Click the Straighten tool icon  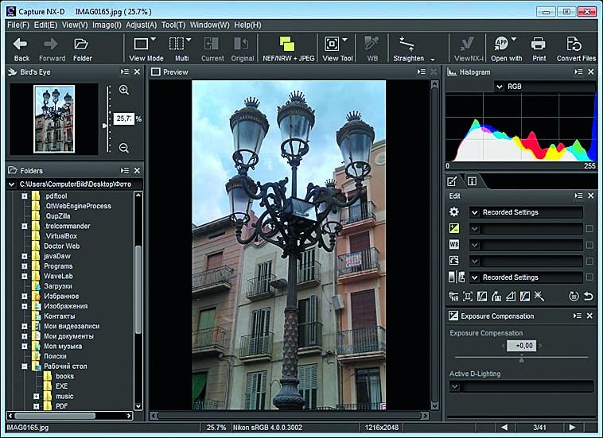point(407,44)
